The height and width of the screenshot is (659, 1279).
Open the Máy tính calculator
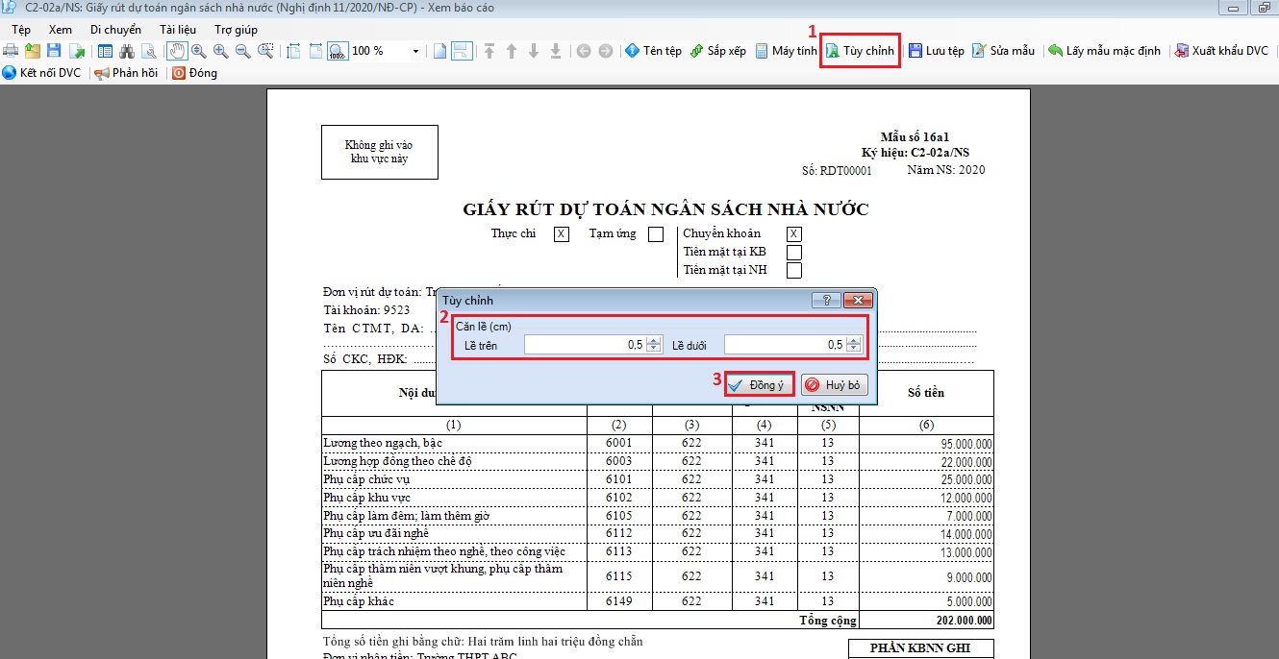786,51
